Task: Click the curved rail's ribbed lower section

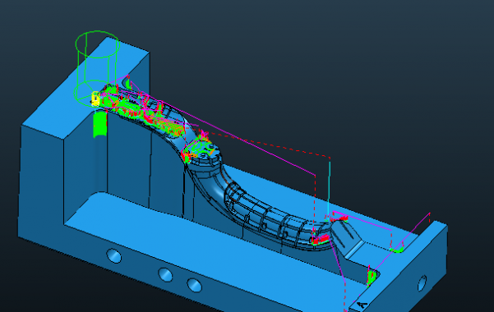Action: point(268,218)
